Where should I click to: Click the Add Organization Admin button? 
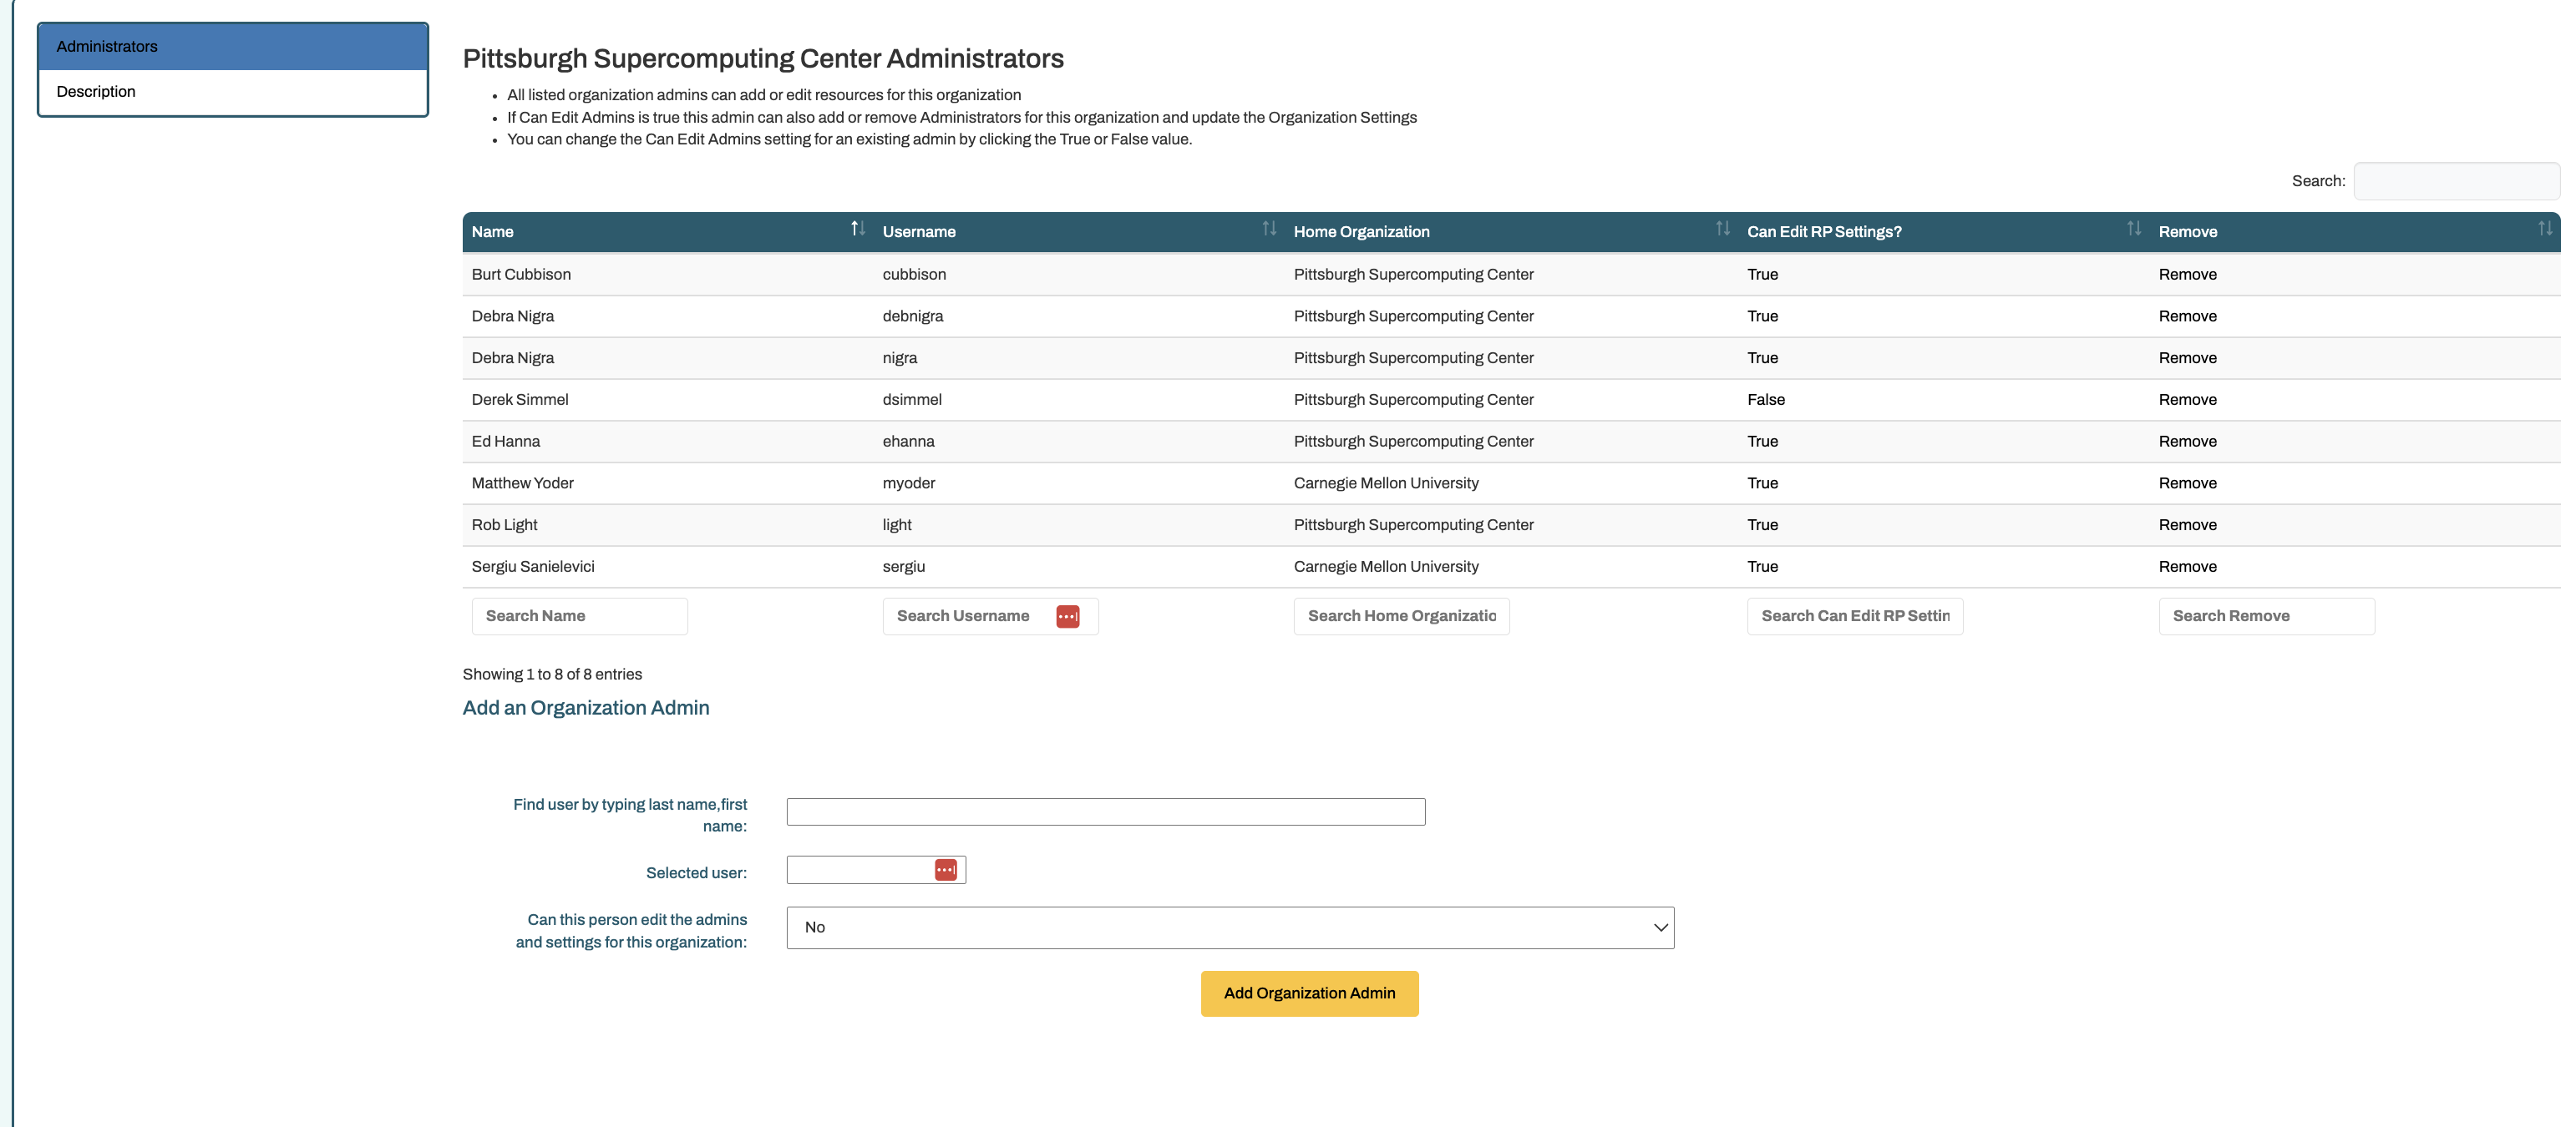(x=1309, y=994)
